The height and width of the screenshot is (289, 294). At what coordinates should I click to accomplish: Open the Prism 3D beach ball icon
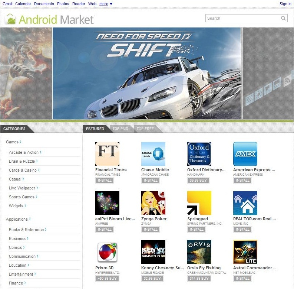(107, 252)
